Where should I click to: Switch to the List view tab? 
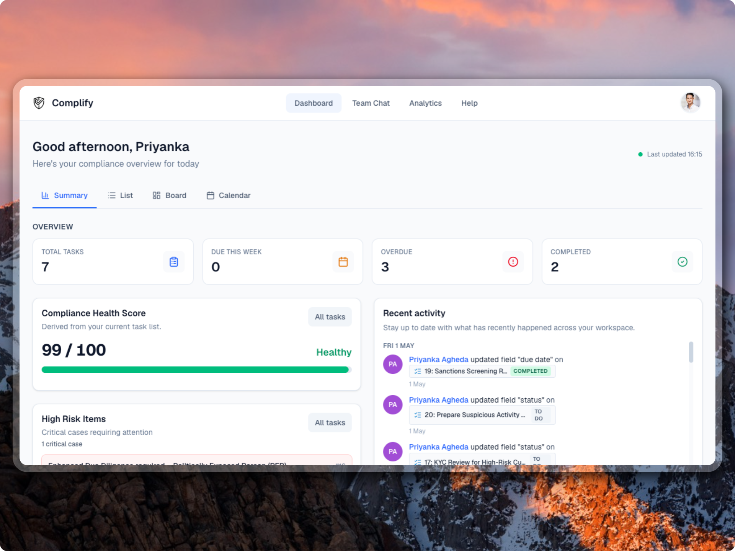click(120, 196)
